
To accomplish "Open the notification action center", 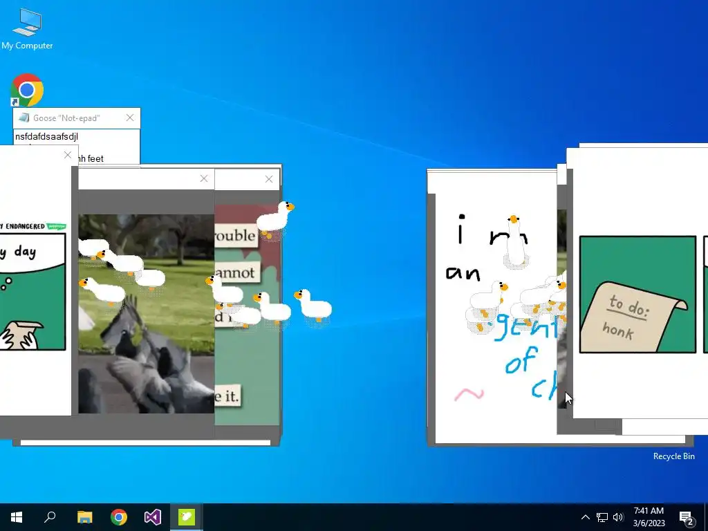I will coord(687,517).
